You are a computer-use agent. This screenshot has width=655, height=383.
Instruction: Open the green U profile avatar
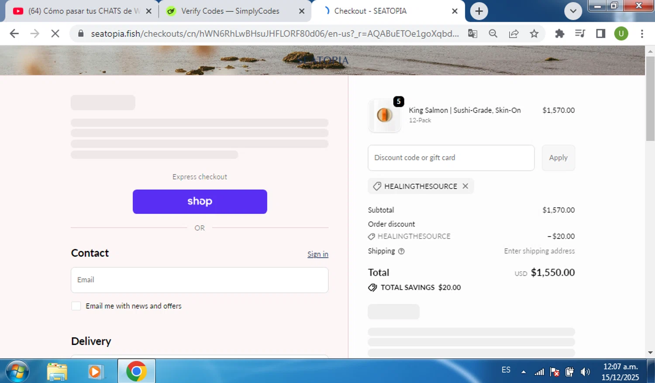[x=621, y=34]
